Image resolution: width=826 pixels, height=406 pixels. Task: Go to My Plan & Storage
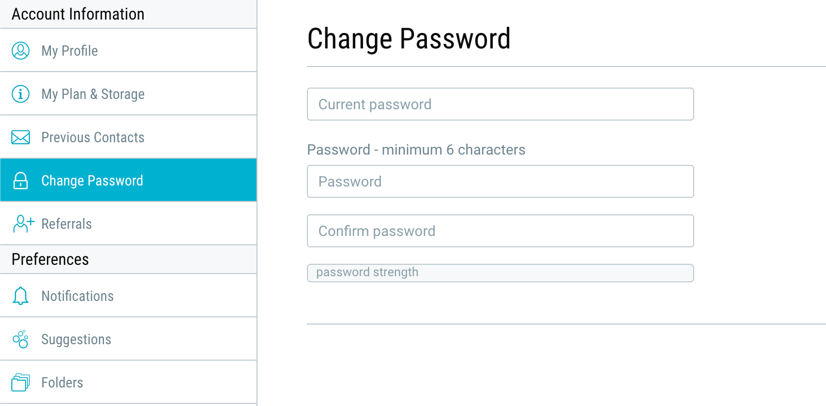click(x=128, y=94)
